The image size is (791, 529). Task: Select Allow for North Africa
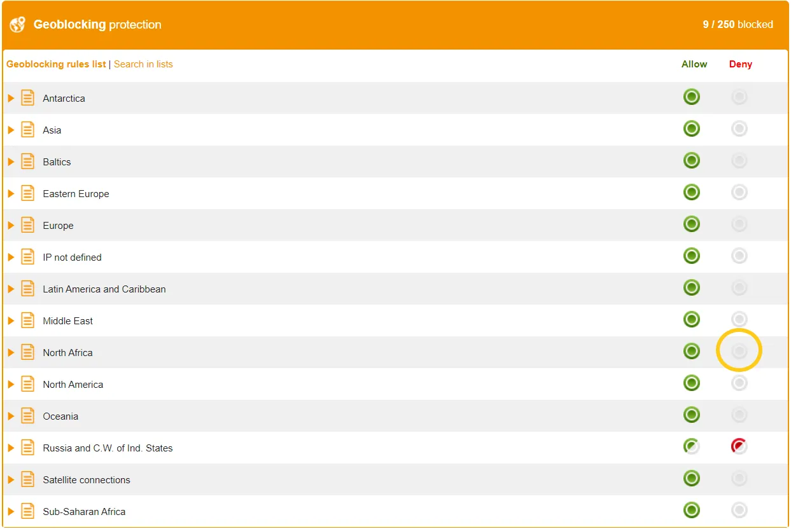692,351
